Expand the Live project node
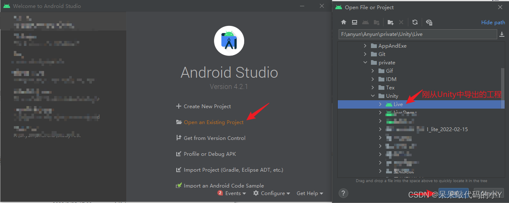 [x=381, y=104]
